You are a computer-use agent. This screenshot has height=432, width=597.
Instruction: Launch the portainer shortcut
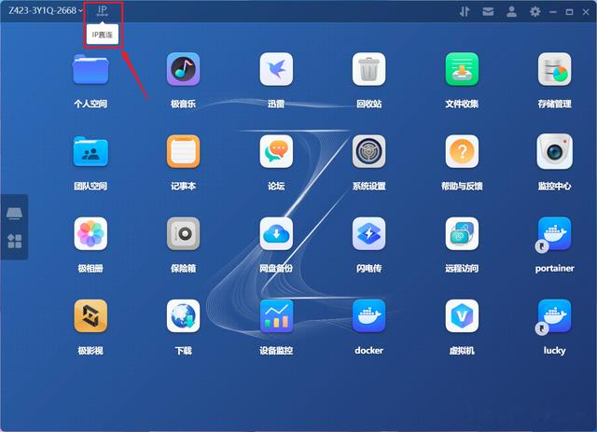554,233
